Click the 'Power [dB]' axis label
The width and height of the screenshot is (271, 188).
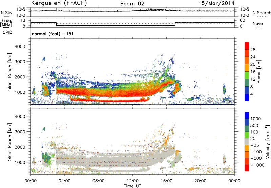[259, 72]
